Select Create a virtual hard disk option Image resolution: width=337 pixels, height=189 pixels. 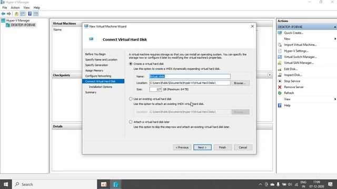point(131,64)
